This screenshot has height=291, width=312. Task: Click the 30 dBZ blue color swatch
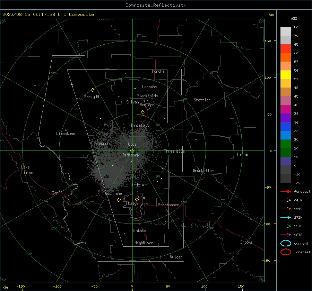click(286, 135)
